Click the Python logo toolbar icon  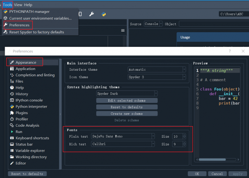tap(104, 14)
